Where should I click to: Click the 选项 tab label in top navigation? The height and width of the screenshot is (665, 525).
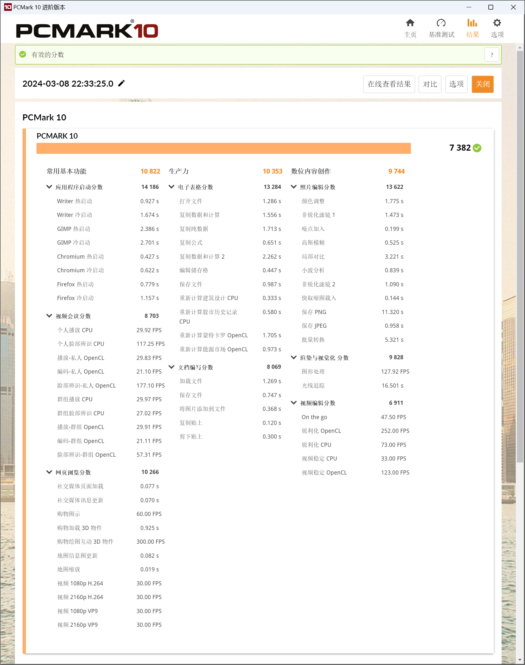pyautogui.click(x=497, y=34)
